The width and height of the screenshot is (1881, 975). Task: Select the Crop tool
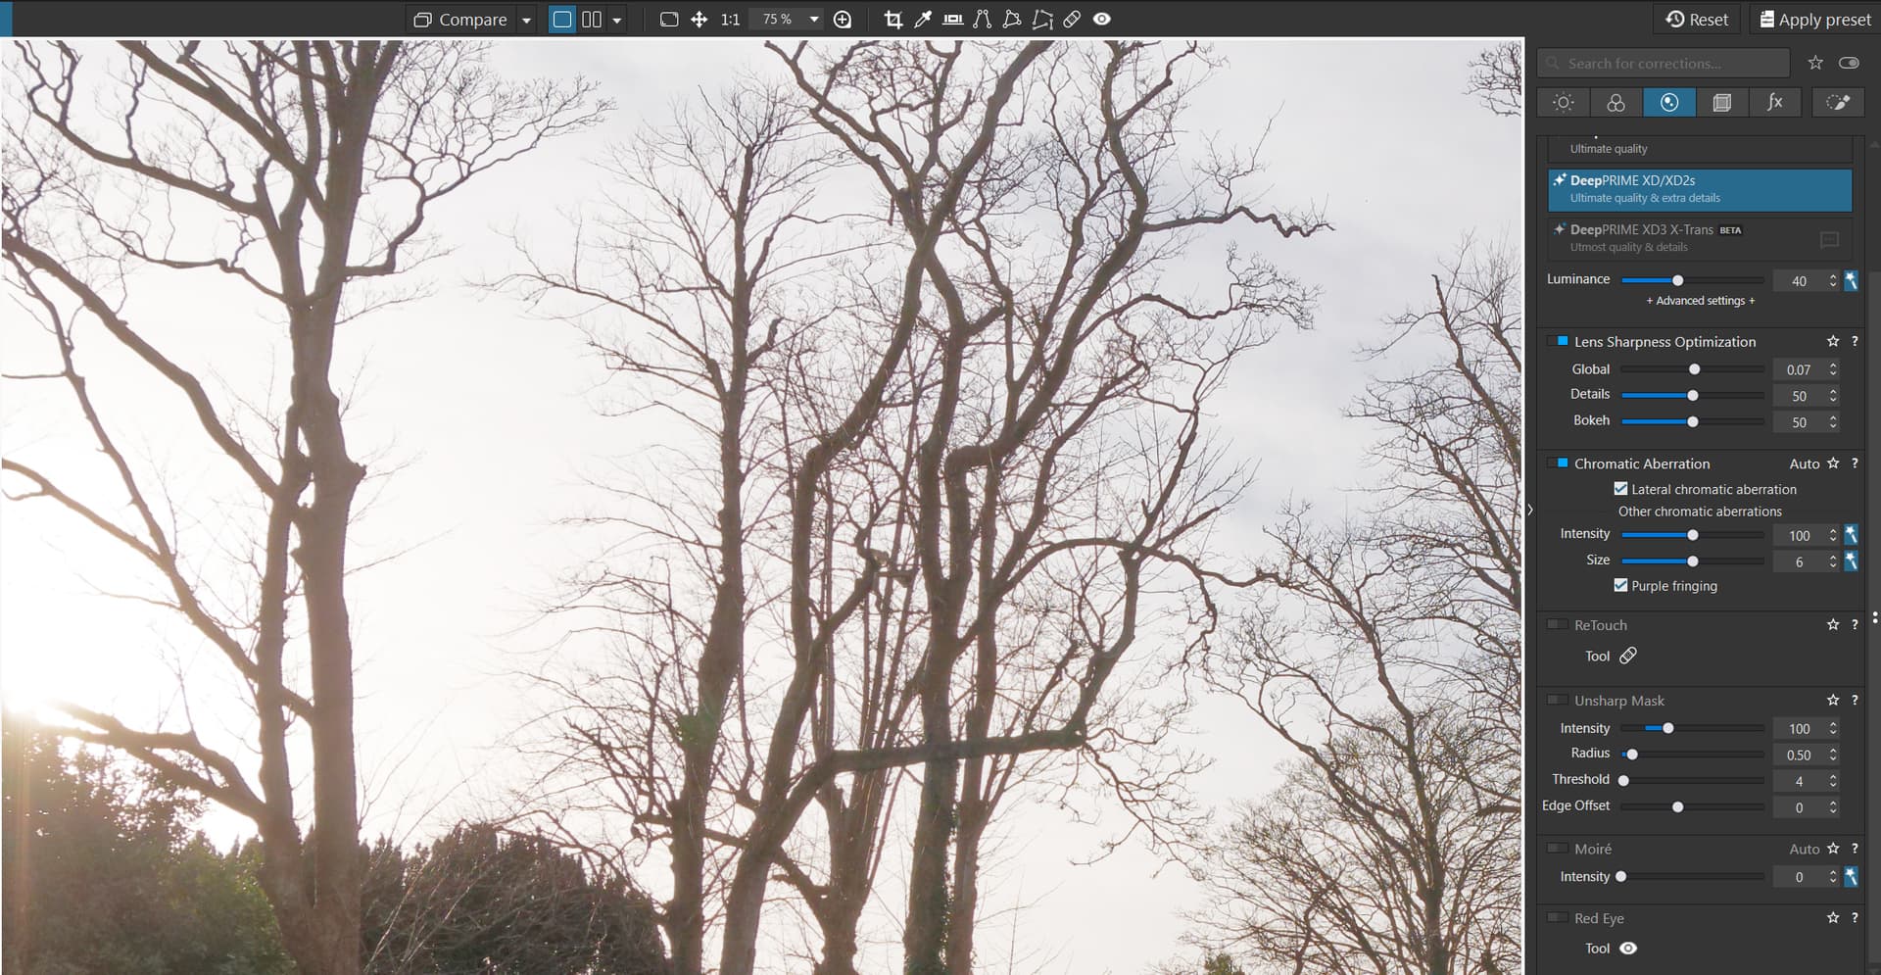click(892, 20)
